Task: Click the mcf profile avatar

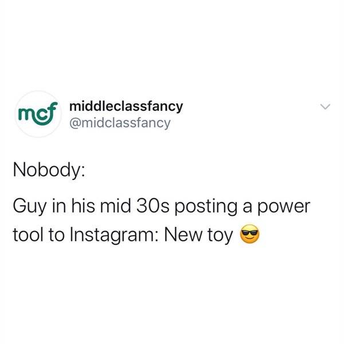Action: coord(38,114)
